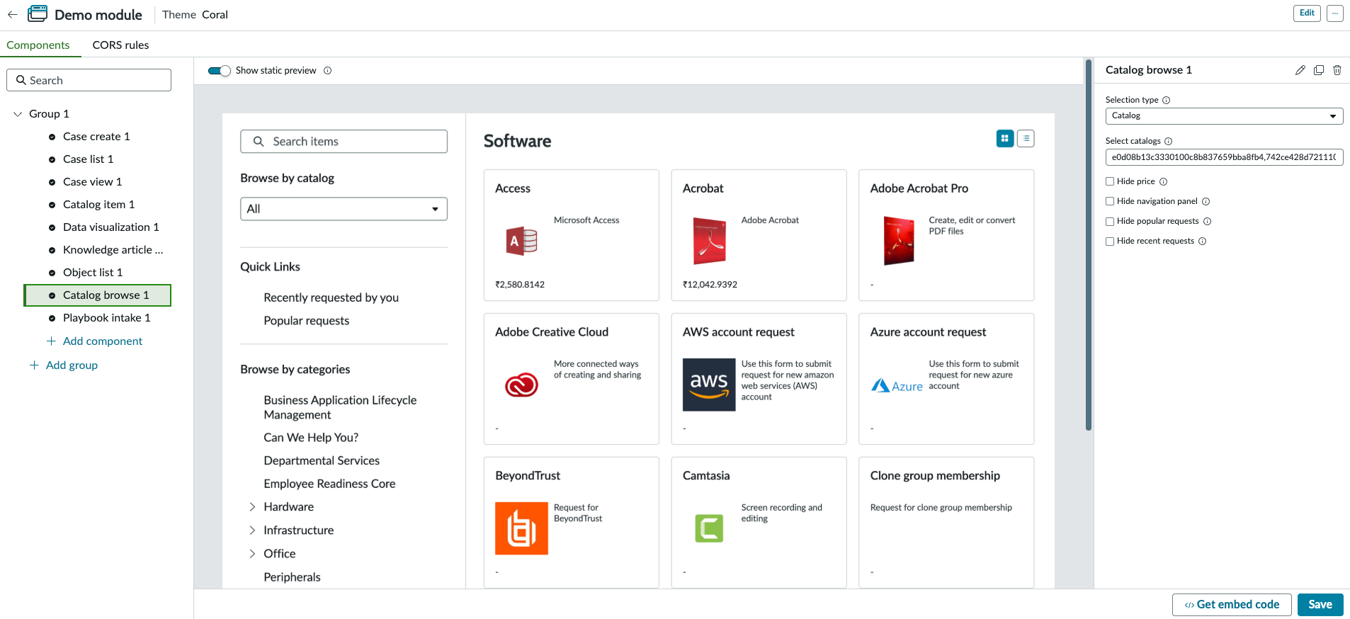This screenshot has height=619, width=1350.
Task: Collapse the Group 1 tree node
Action: point(18,114)
